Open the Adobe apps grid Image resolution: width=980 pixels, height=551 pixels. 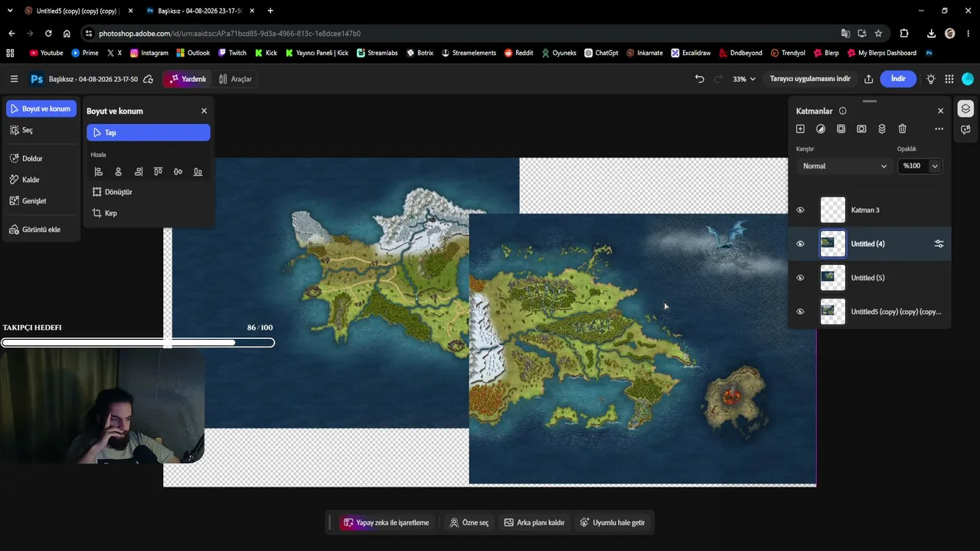click(949, 79)
